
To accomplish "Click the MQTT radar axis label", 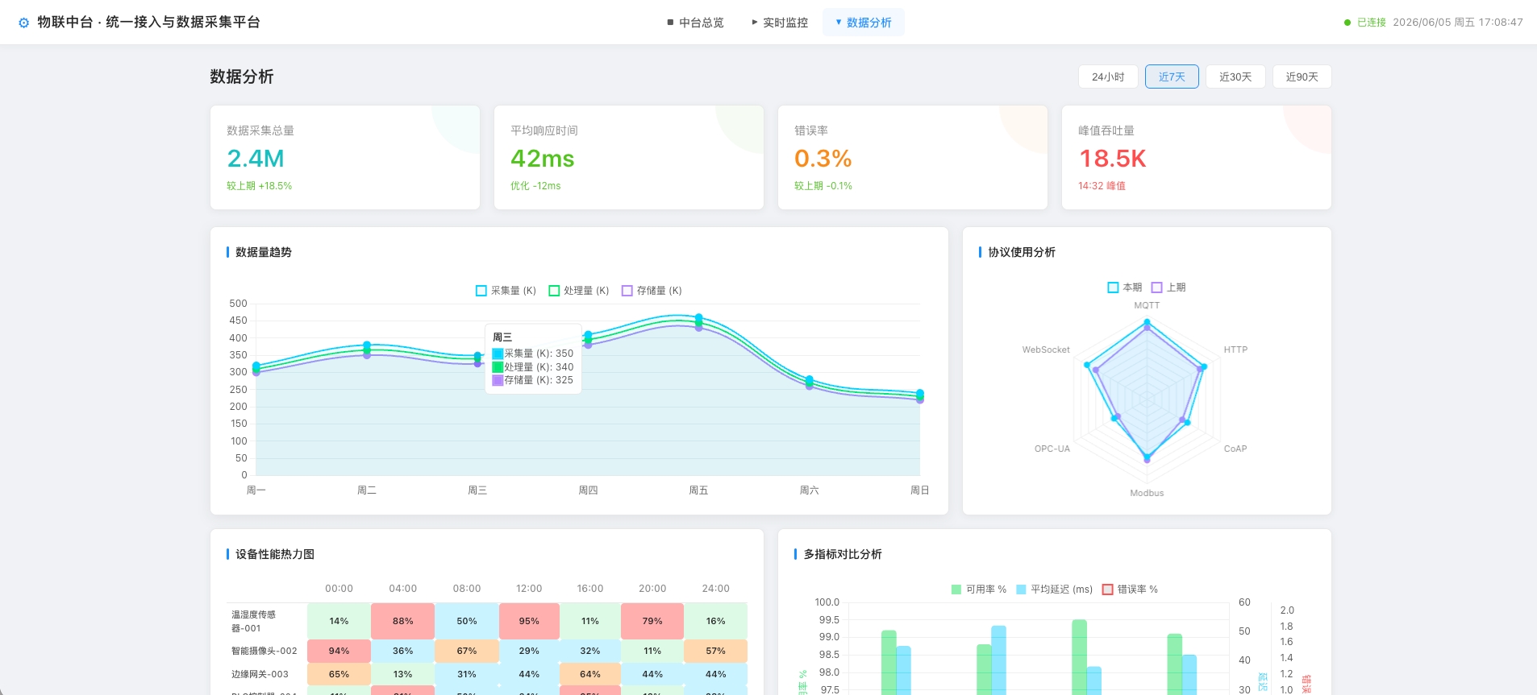I will pos(1147,306).
